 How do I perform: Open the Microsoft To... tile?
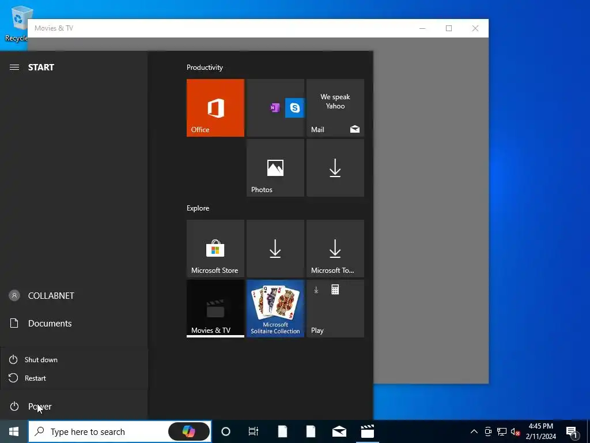(x=335, y=249)
